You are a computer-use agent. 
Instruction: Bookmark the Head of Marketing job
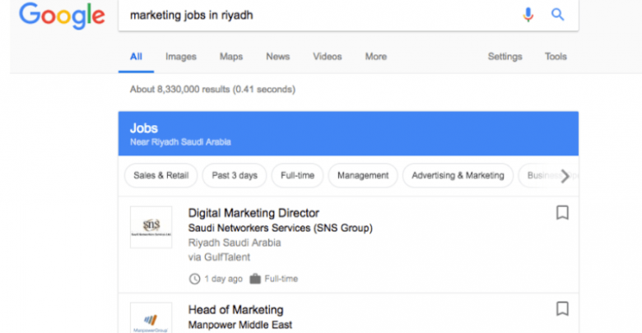pyautogui.click(x=562, y=309)
